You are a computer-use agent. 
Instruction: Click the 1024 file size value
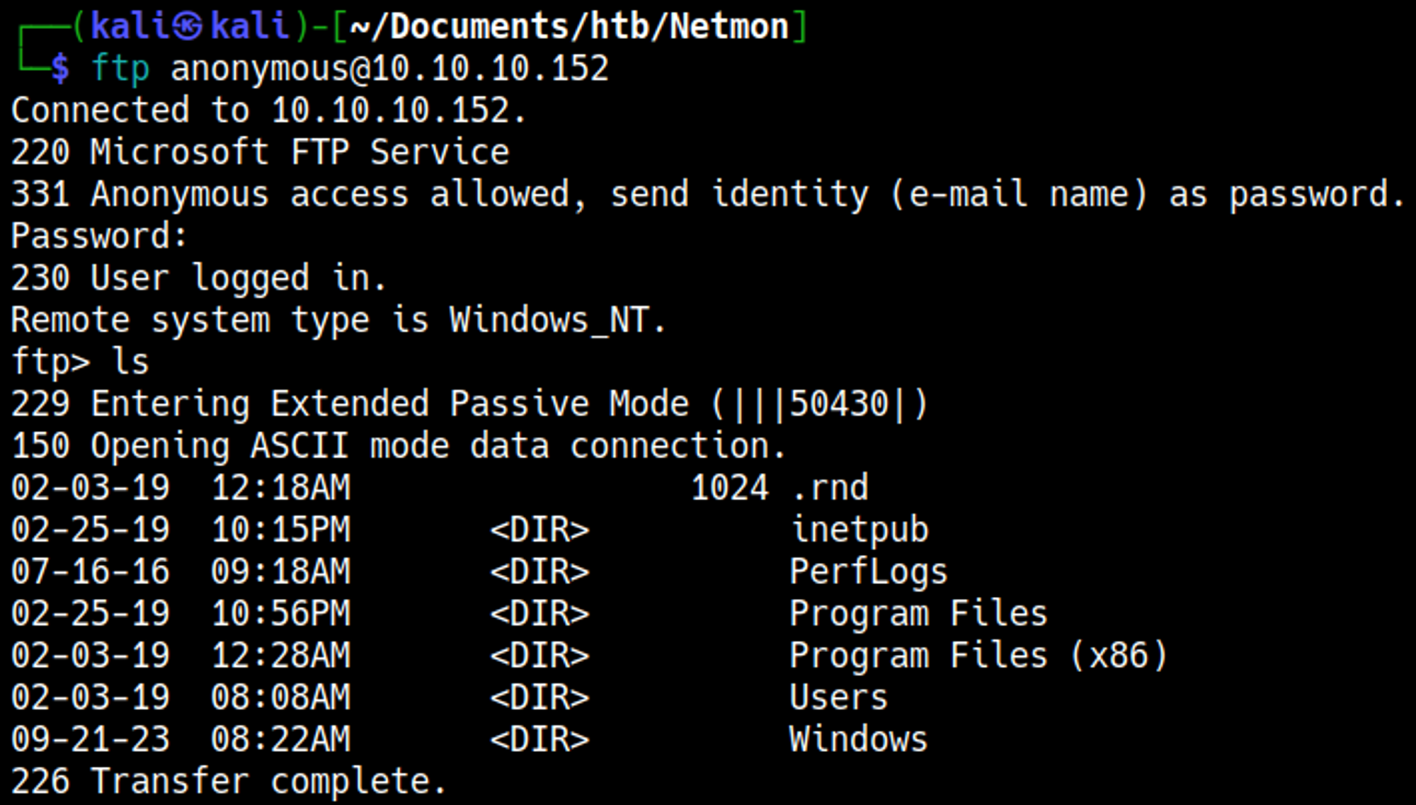[x=729, y=488]
